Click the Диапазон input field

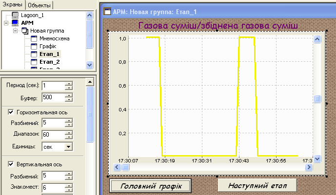pyautogui.click(x=53, y=135)
